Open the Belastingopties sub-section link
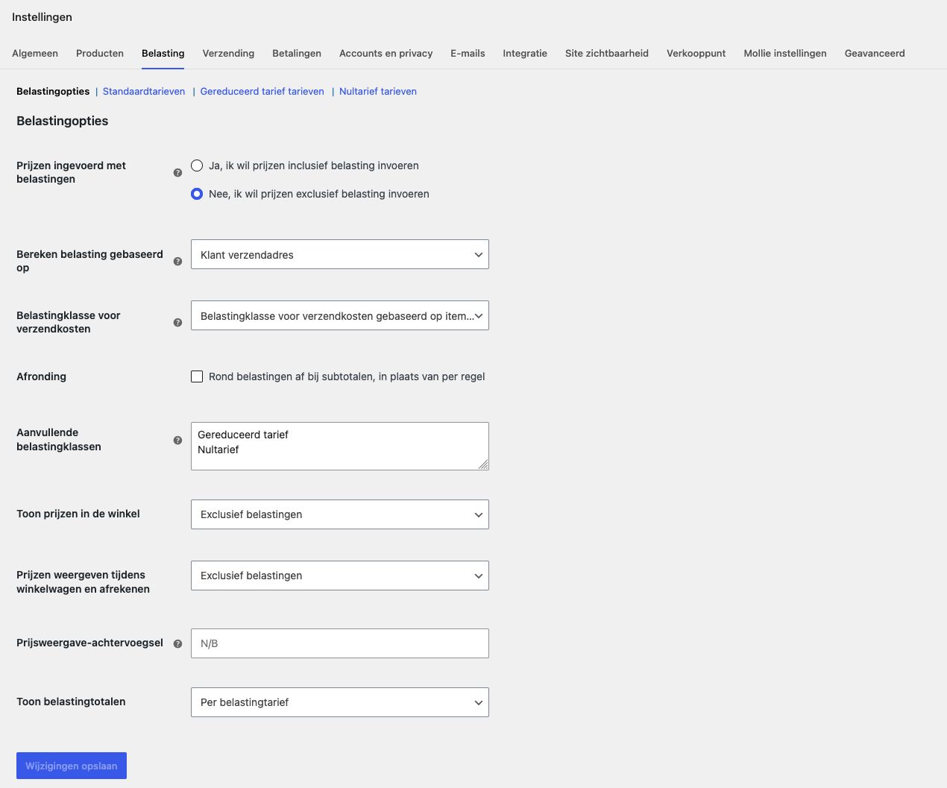Viewport: 947px width, 788px height. (53, 91)
